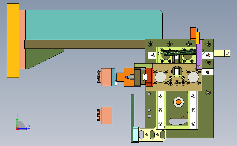Click the left white circle on tan plate
The width and height of the screenshot is (237, 146).
tap(160, 77)
